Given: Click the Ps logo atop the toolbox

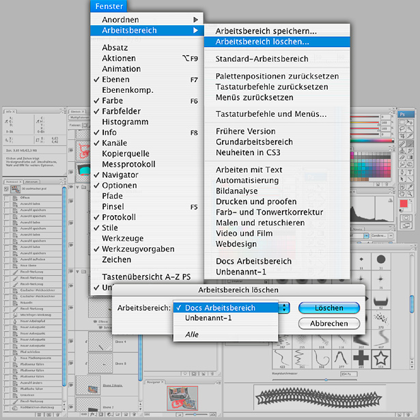Looking at the screenshot, I should tap(406, 114).
